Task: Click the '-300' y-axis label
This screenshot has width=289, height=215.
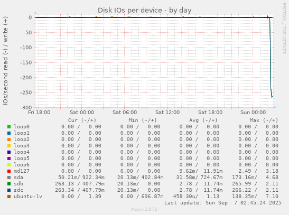Action: point(26,108)
